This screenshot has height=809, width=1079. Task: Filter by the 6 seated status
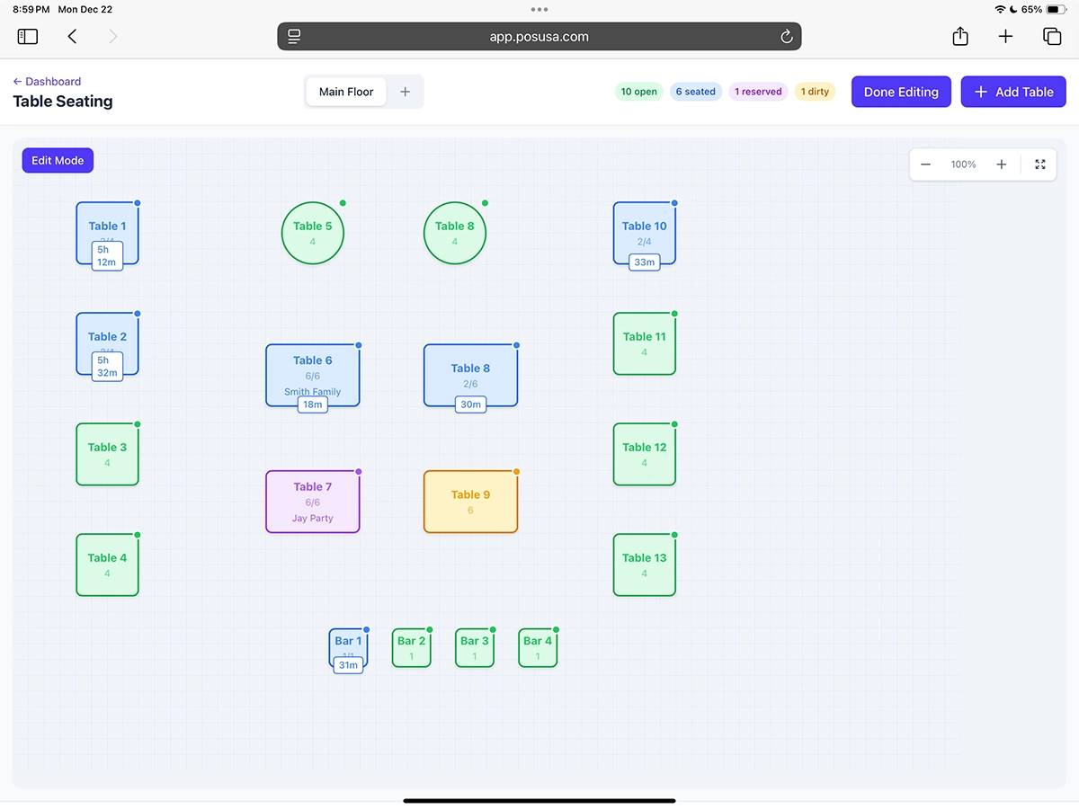click(x=696, y=92)
